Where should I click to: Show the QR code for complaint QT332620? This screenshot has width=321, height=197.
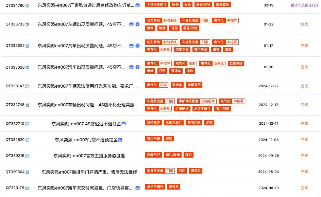[28, 140]
